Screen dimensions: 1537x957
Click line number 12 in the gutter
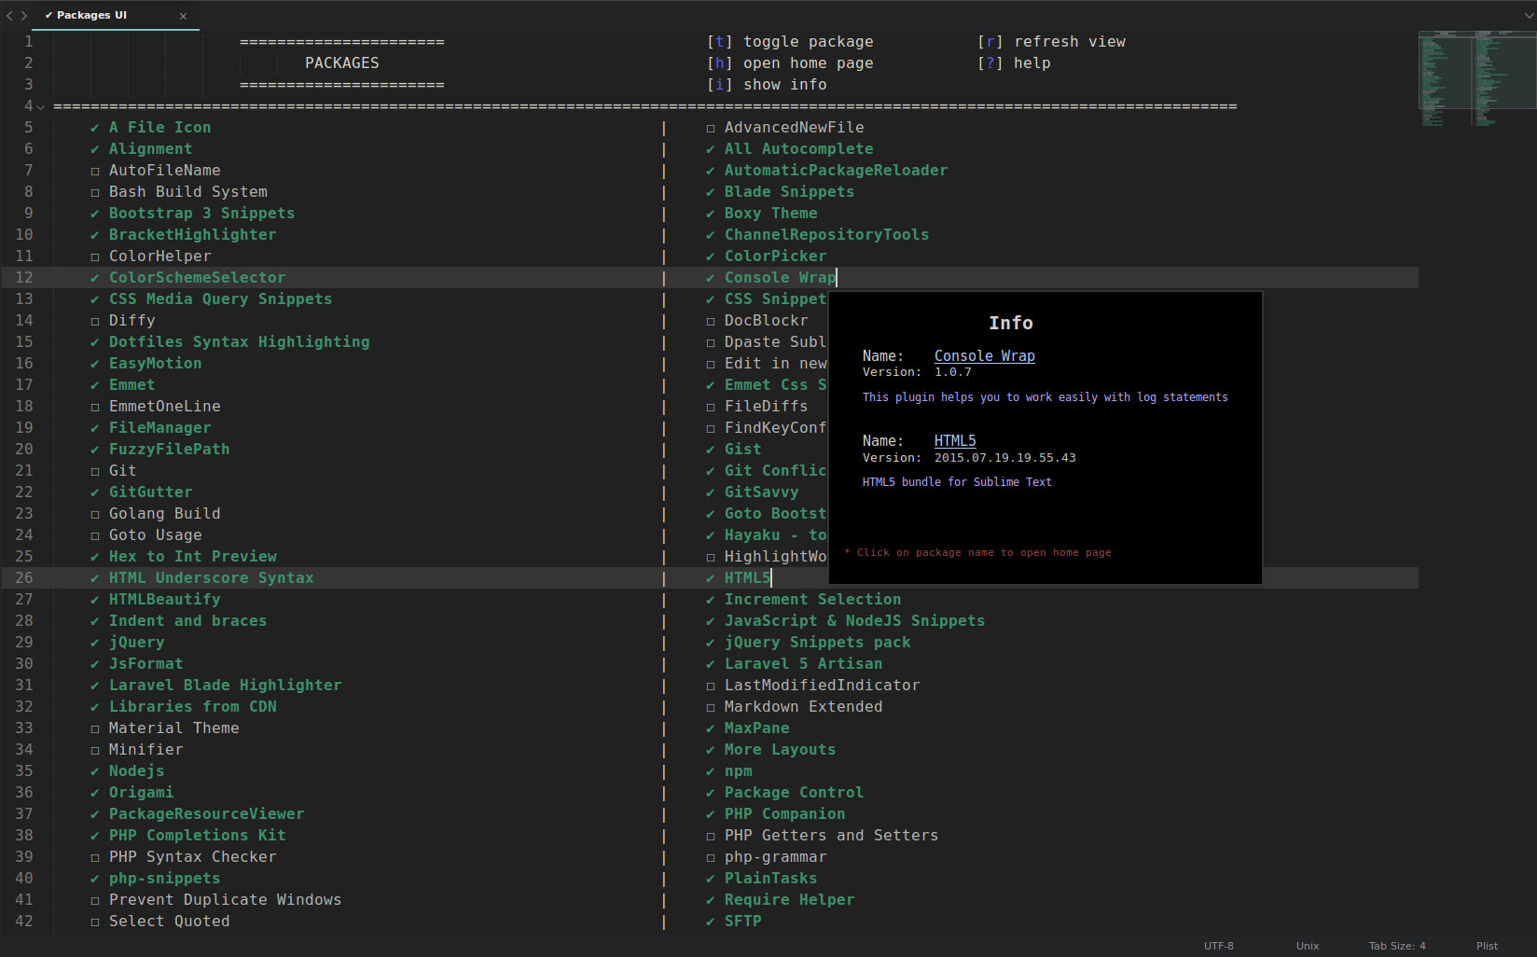pos(23,278)
